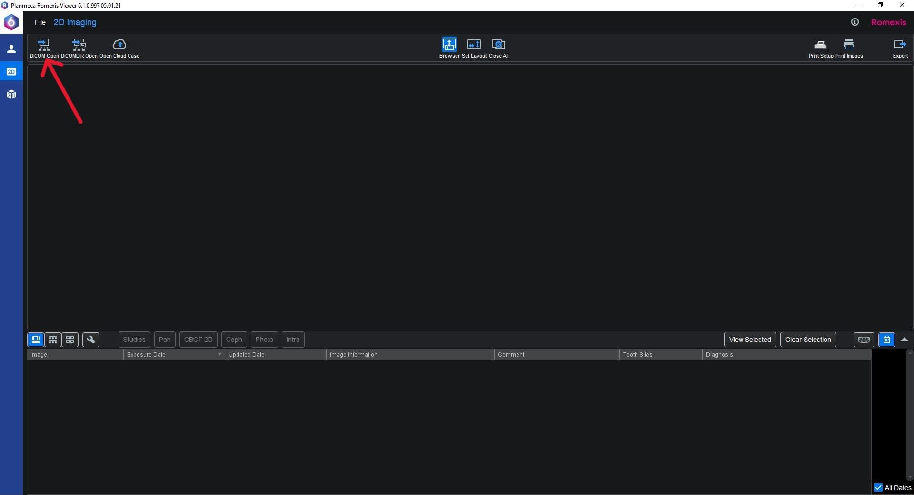This screenshot has height=495, width=914.
Task: Click the DICOM Open icon
Action: [x=44, y=45]
